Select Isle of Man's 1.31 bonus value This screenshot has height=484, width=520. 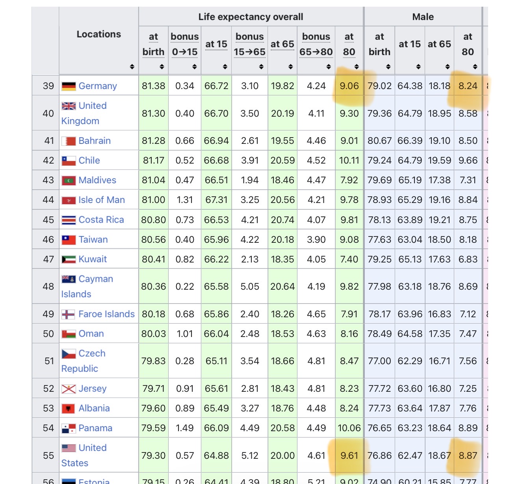tap(185, 200)
